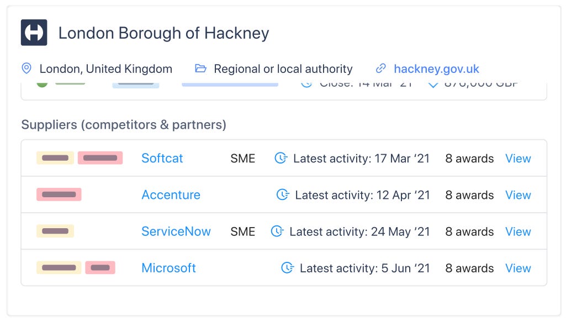Open the Accenture supplier page
The height and width of the screenshot is (321, 566).
[171, 194]
